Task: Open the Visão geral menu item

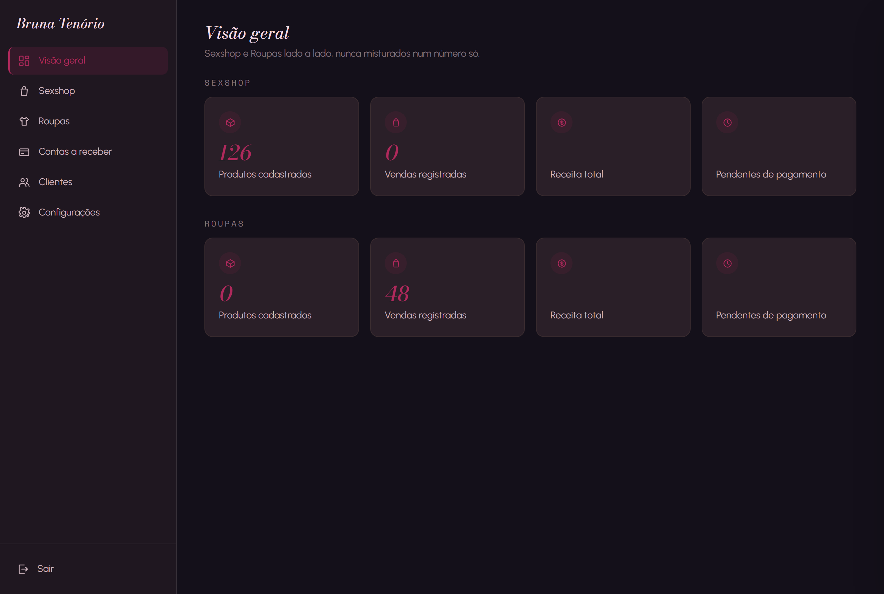Action: 88,61
